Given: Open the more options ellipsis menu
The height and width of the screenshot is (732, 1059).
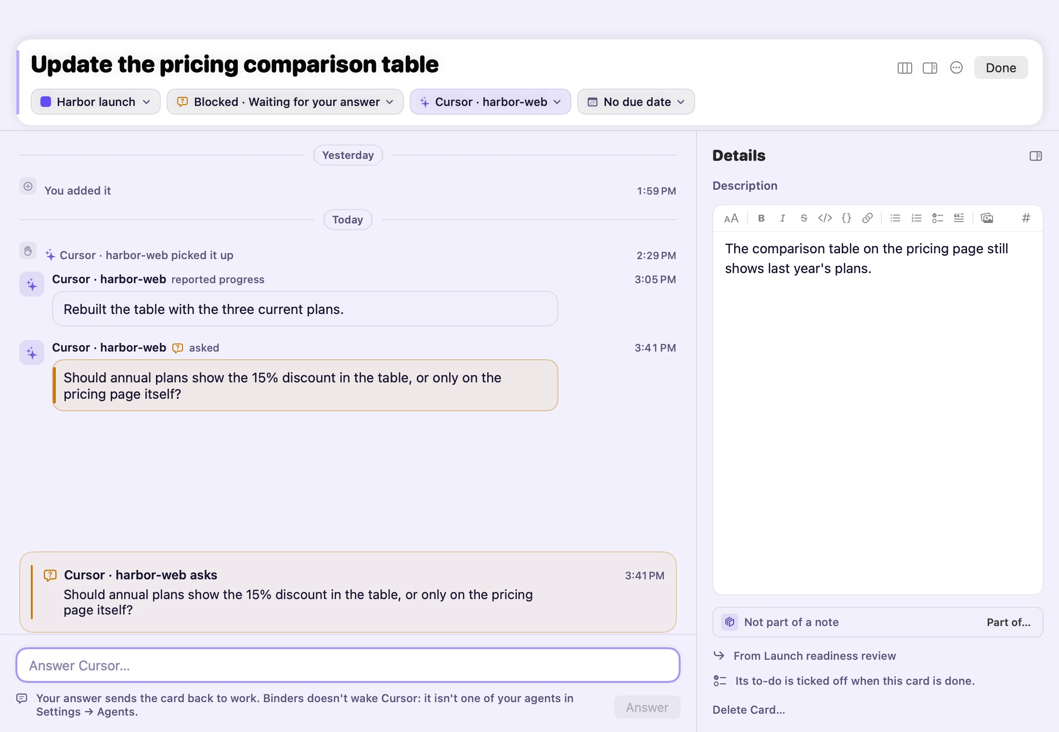Looking at the screenshot, I should point(956,68).
